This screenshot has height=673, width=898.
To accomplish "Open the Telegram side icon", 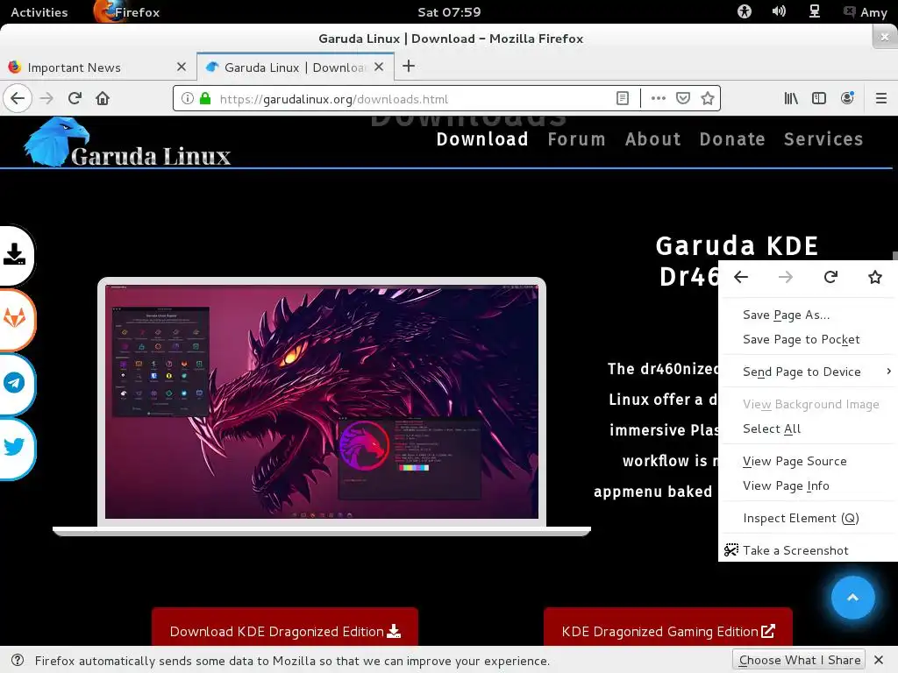I will click(16, 383).
